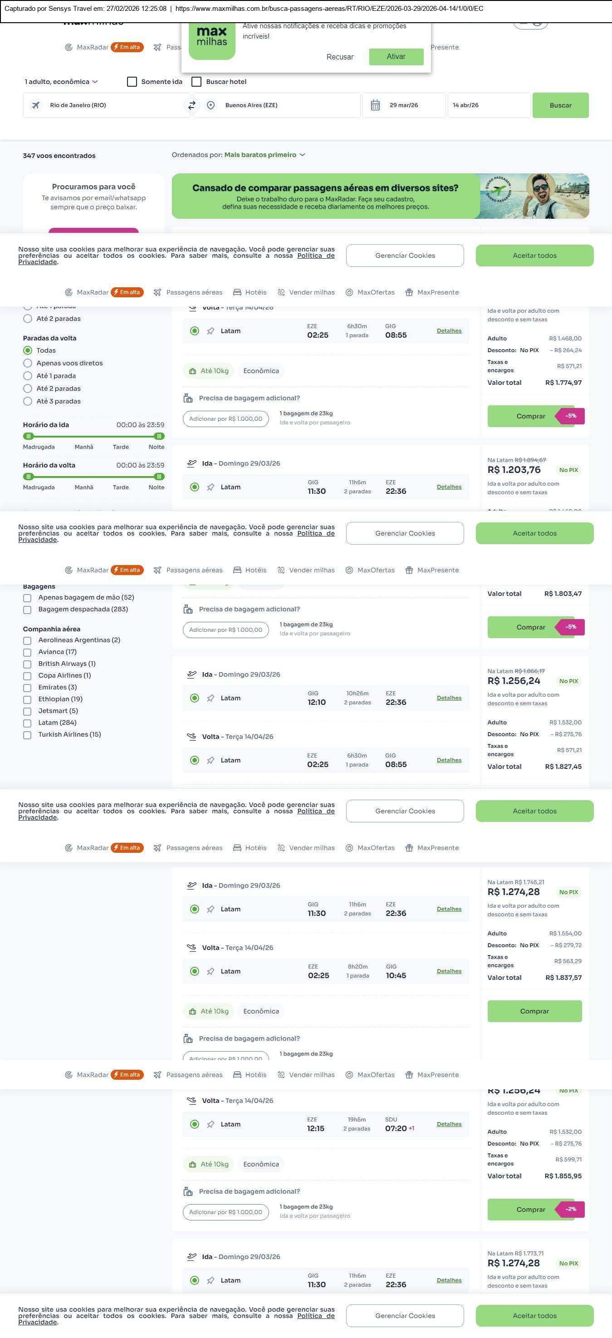Expand 'Detalhes' for the 11:30 GIG outbound flight
This screenshot has width=612, height=1338.
[449, 487]
